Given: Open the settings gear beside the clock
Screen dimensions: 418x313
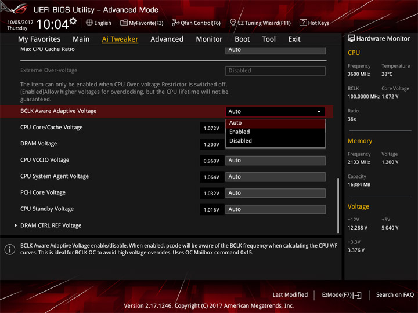Looking at the screenshot, I should 73,21.
